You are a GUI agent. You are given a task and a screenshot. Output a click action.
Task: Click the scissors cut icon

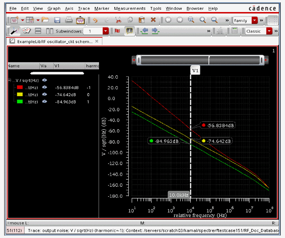[x=118, y=20]
